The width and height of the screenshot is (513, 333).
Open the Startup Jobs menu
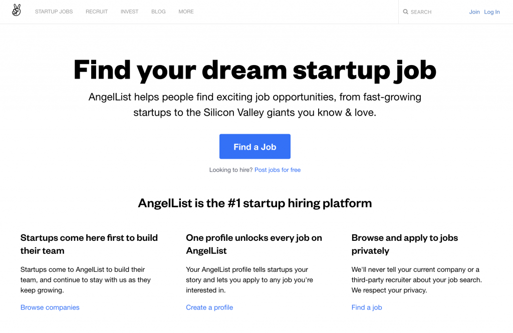[x=54, y=12]
